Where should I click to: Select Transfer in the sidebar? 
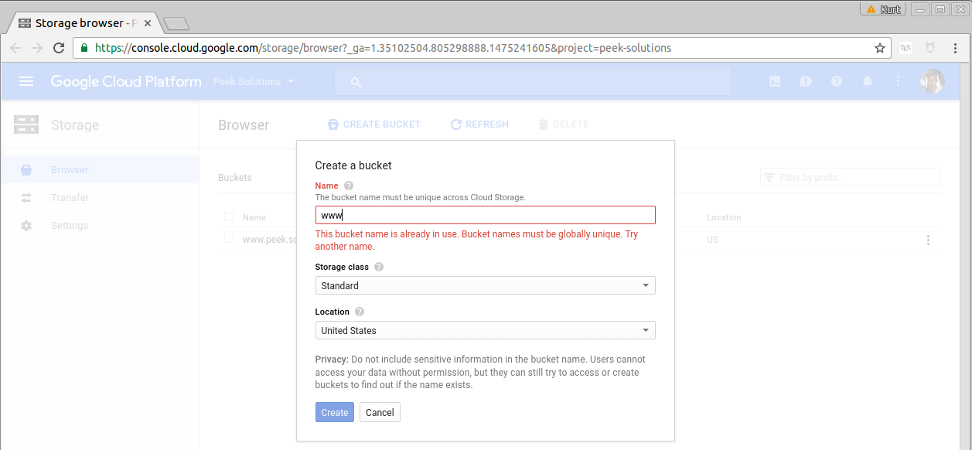coord(100,197)
